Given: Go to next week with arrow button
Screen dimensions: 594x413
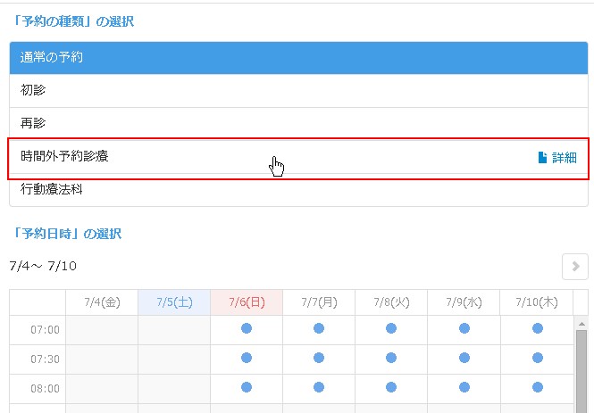Looking at the screenshot, I should click(575, 267).
